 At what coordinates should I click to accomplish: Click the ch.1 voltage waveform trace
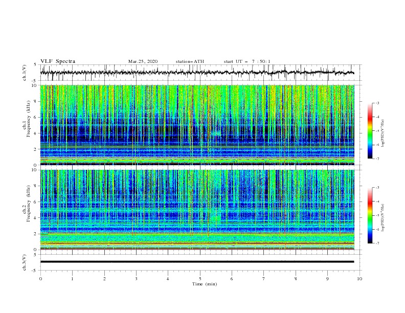tap(197, 73)
